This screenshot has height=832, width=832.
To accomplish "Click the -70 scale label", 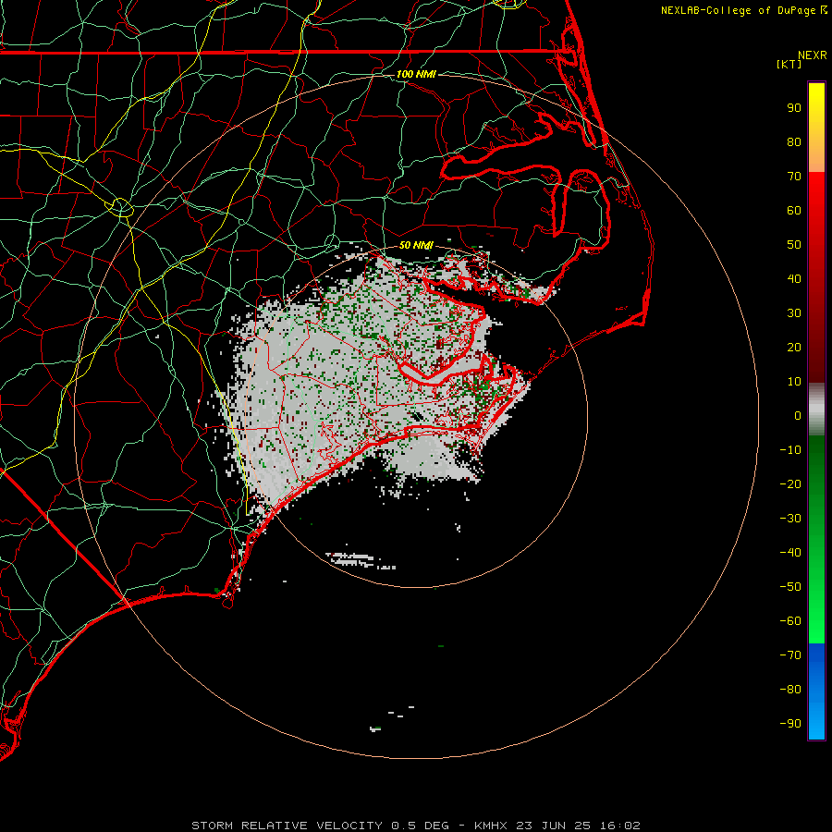I will click(790, 655).
